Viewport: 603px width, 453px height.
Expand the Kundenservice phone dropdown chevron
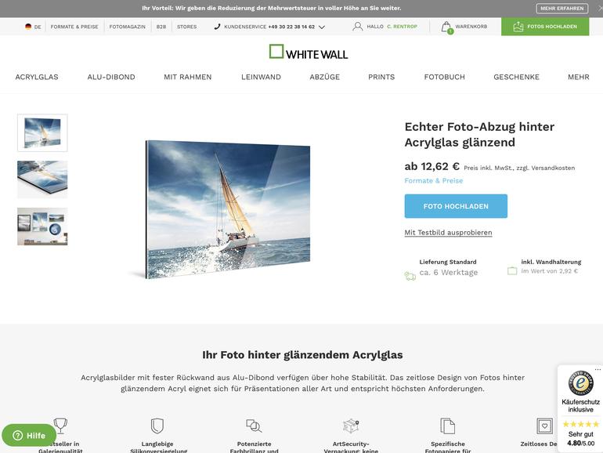pos(322,27)
